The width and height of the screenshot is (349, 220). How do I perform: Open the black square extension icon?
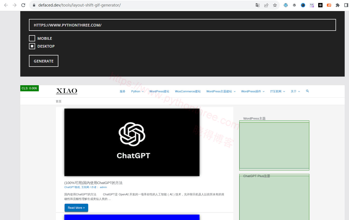(x=320, y=5)
